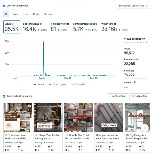Image resolution: width=152 pixels, height=158 pixels.
Task: Select the Views 95.5K metric card
Action: pos(12,27)
